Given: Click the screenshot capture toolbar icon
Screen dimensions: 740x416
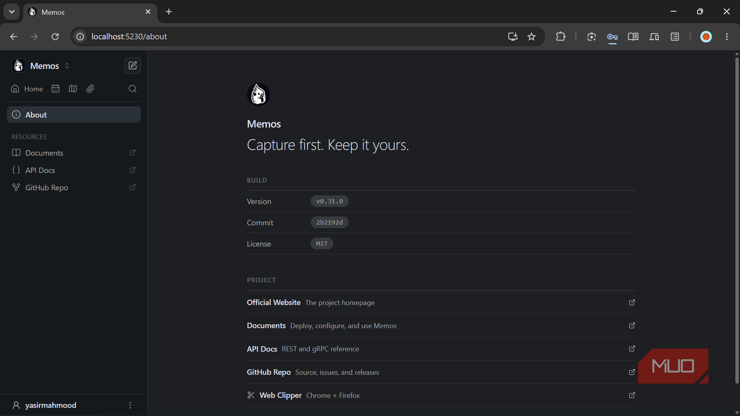Looking at the screenshot, I should point(592,36).
